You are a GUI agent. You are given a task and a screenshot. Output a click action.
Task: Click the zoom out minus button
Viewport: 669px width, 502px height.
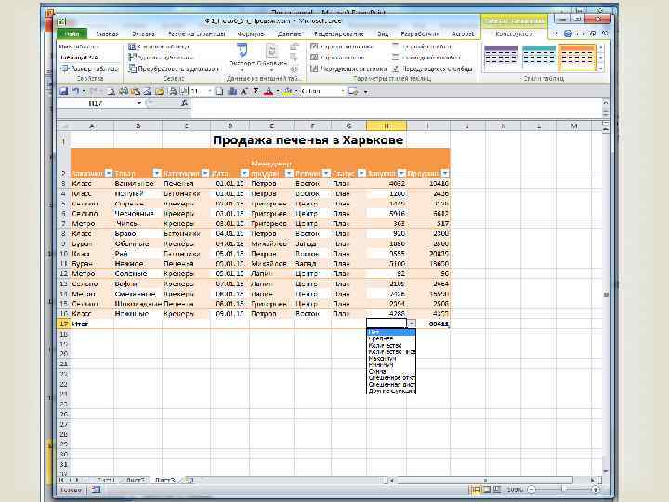(x=531, y=490)
